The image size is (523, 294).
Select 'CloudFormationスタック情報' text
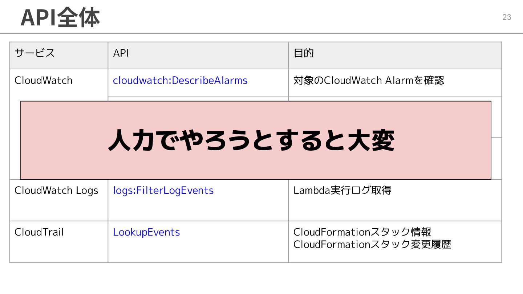(362, 232)
